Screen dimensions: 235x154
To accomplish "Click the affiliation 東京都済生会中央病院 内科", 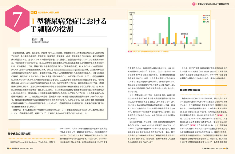I will [41, 42].
